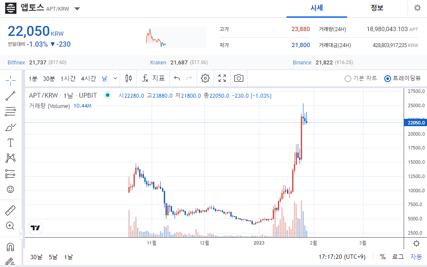Image resolution: width=427 pixels, height=267 pixels.
Task: Set range to 5날
Action: [53, 257]
